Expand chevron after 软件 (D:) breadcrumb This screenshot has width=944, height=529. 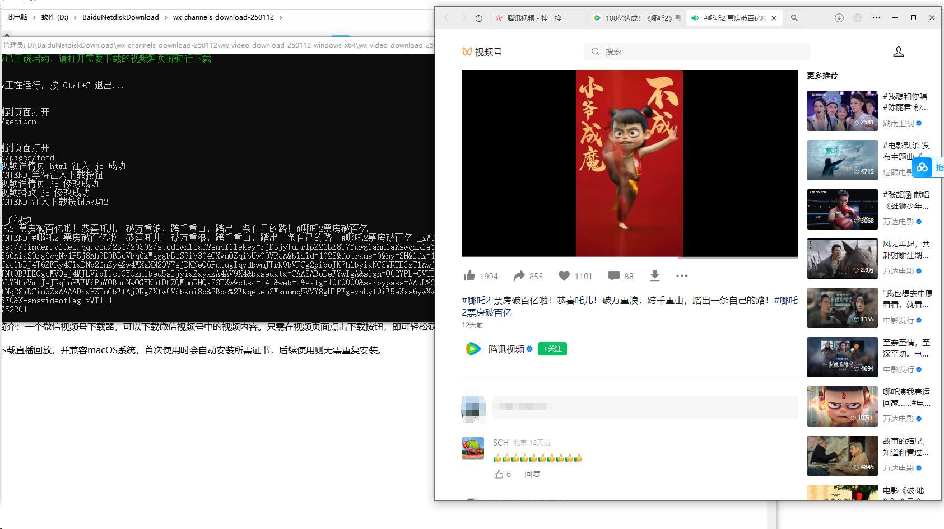[75, 17]
